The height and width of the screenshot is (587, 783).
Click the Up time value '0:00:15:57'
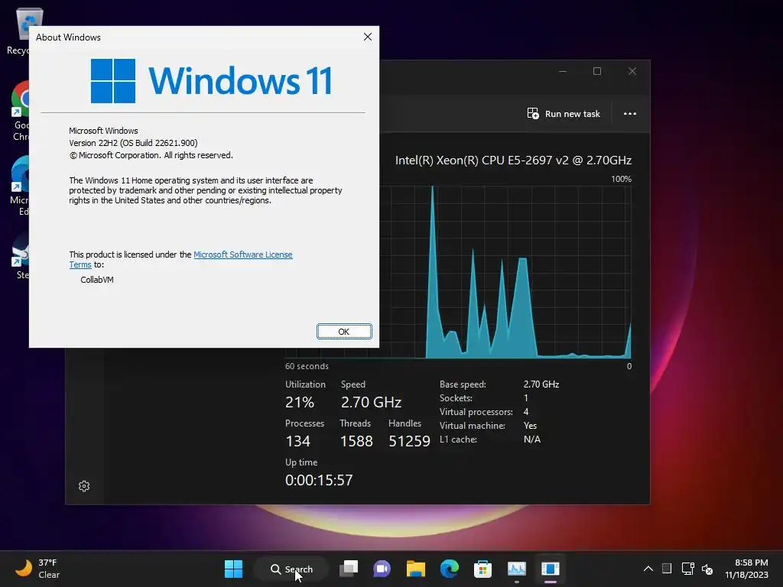point(319,480)
